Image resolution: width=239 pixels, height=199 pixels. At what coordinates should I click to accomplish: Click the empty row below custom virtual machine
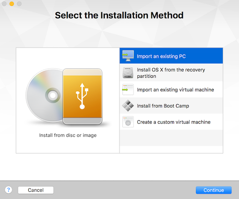coord(171,138)
